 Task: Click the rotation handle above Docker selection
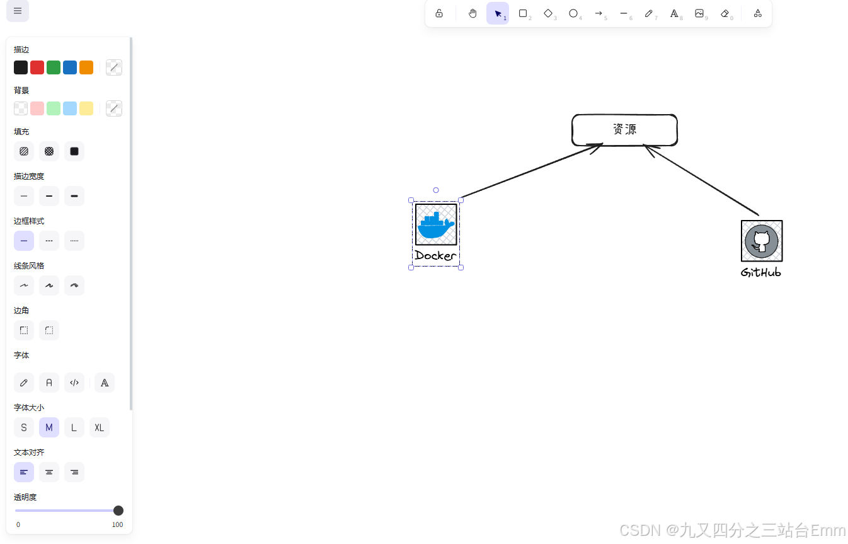tap(436, 190)
